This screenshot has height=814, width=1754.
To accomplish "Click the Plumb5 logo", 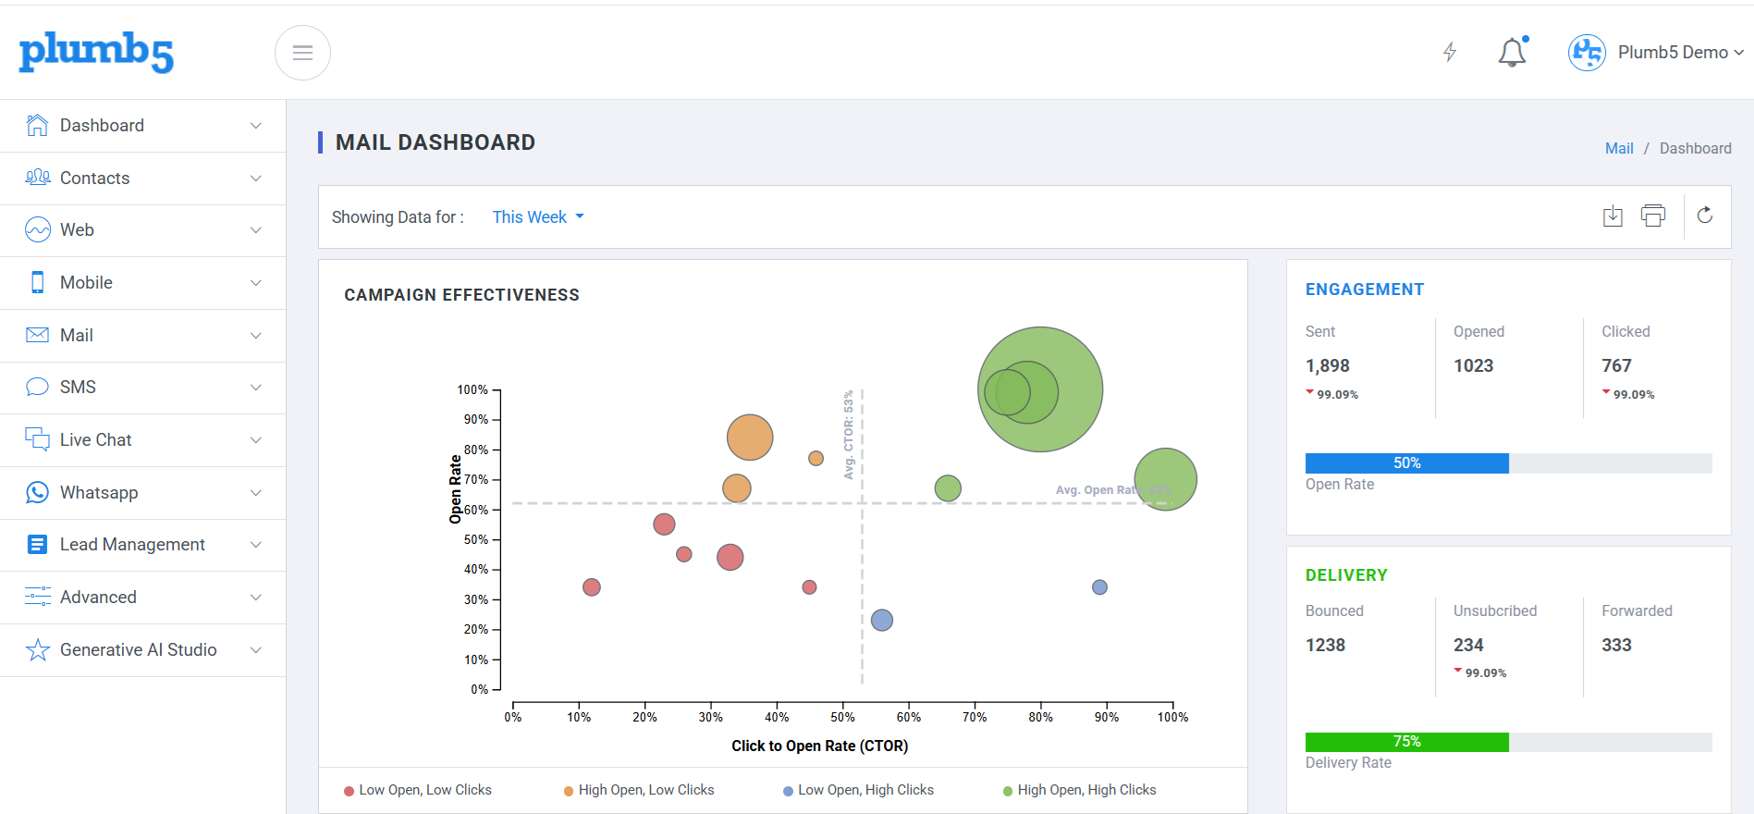I will [96, 52].
